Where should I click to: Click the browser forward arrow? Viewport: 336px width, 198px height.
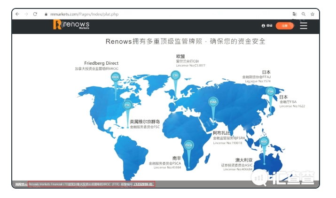26,14
